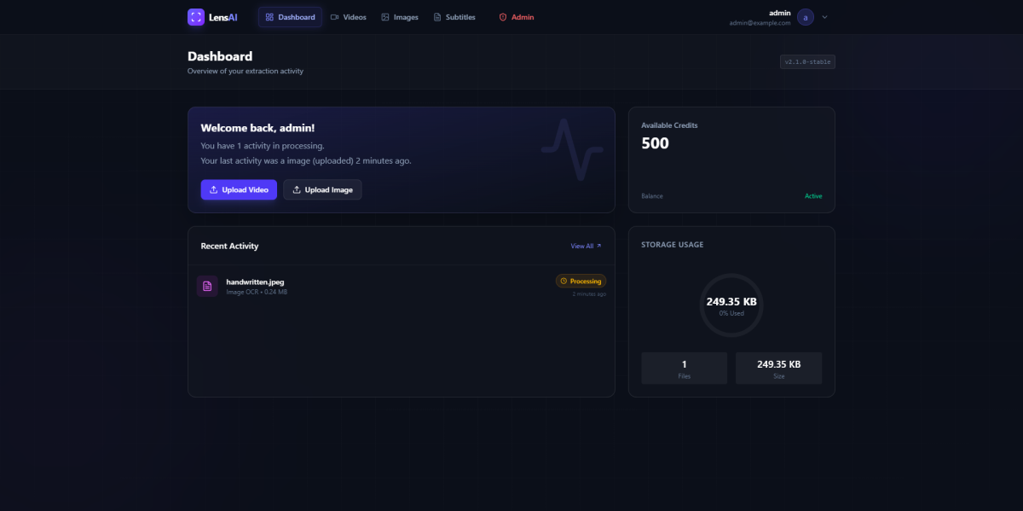Follow the View All activity link

pos(586,246)
